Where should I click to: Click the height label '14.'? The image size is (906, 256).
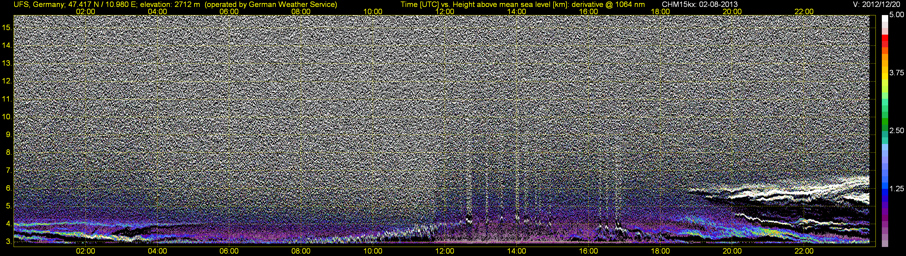(7, 45)
